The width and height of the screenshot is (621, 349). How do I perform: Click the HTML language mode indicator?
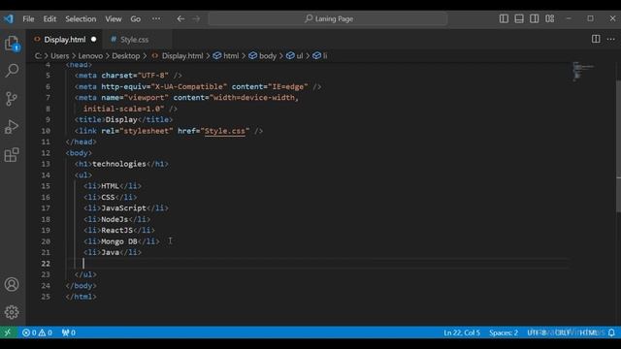coord(589,333)
